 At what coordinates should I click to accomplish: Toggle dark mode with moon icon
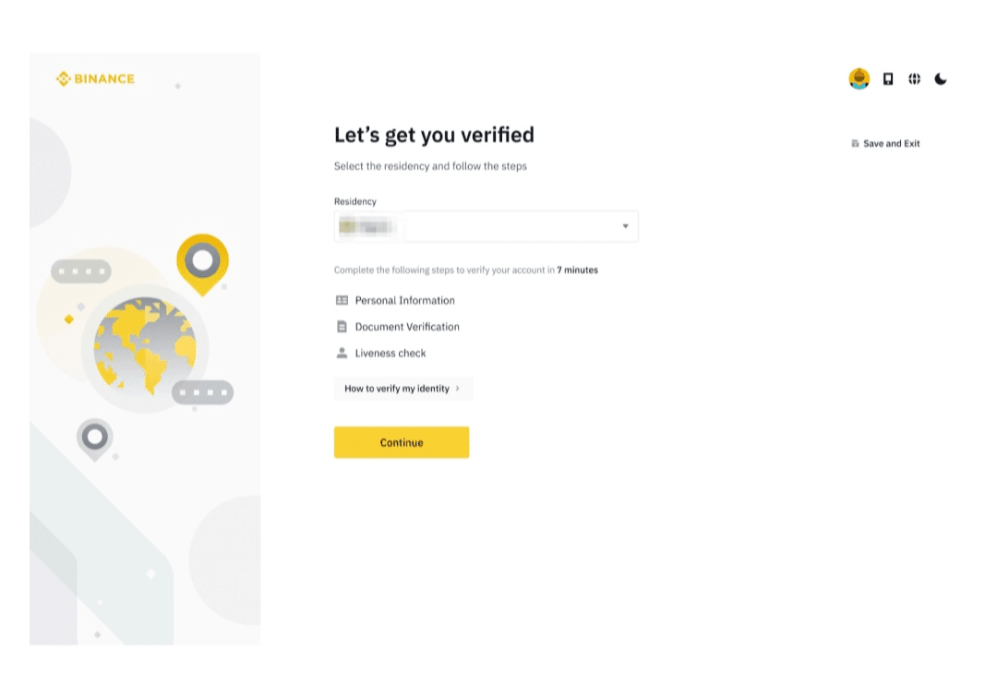pos(941,79)
